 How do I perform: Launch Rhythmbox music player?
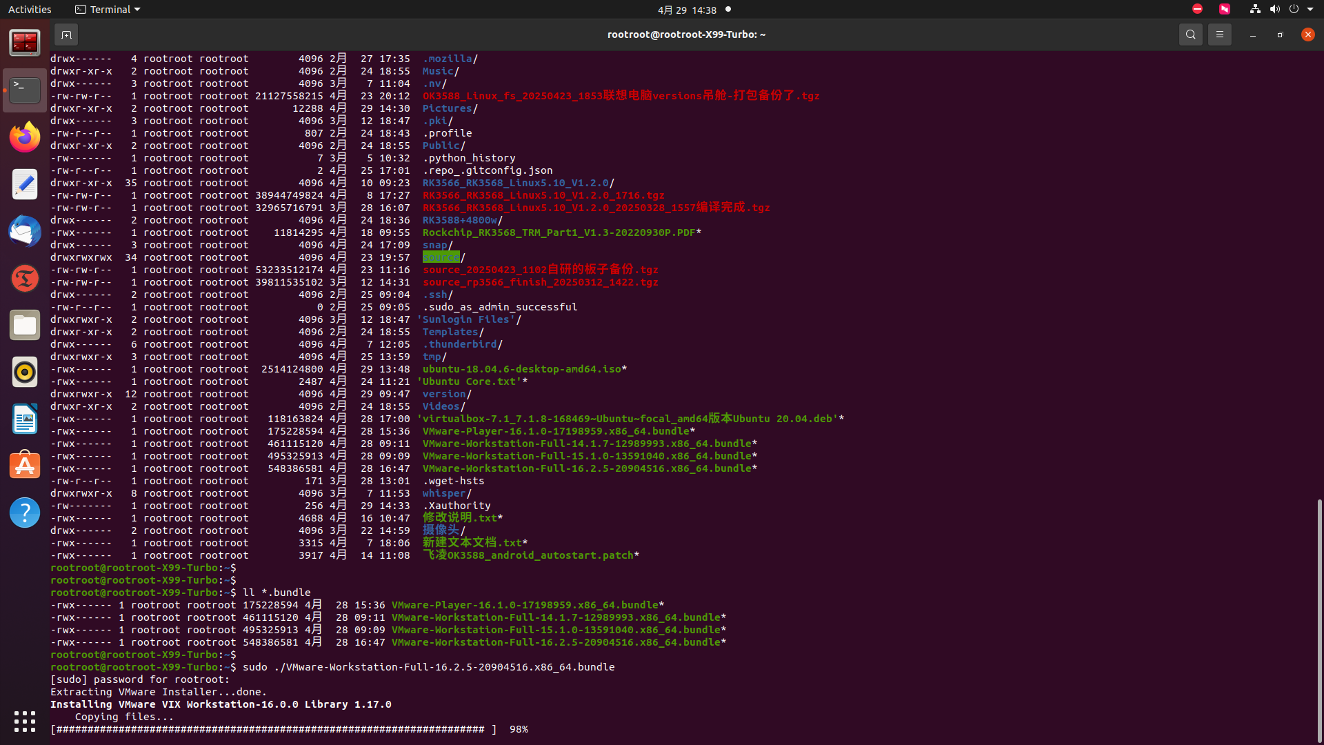(x=25, y=372)
